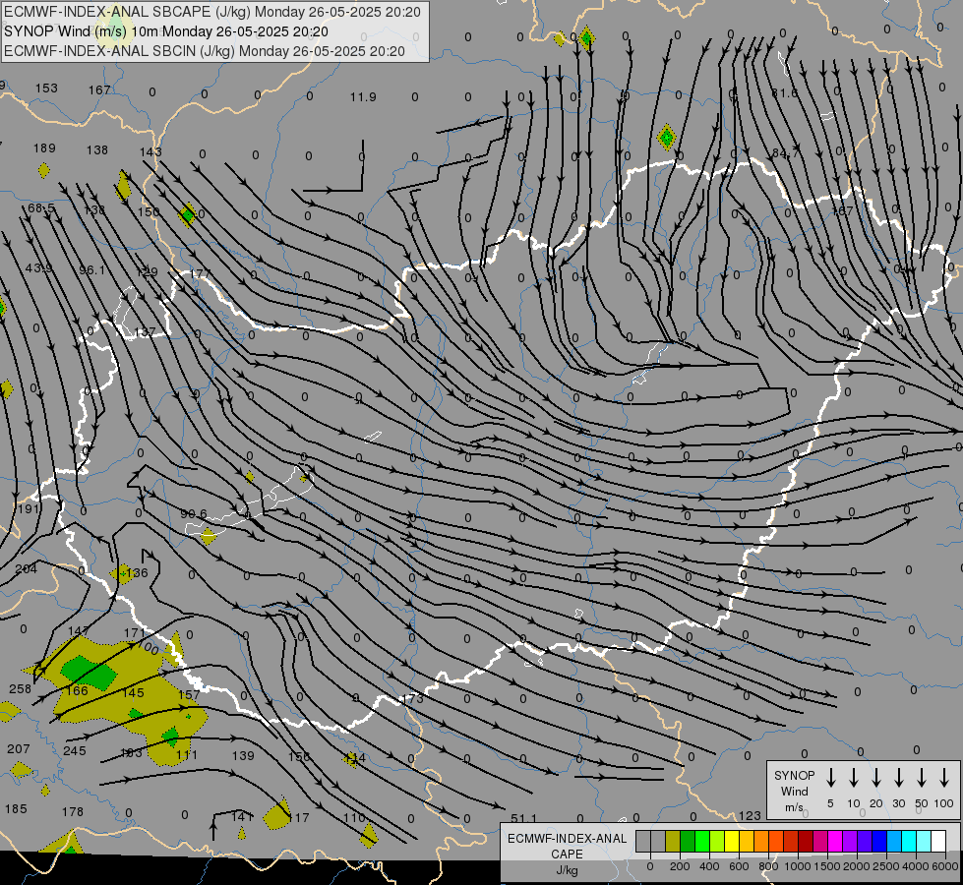Pick the bright cyan CAPE legend swatch
The image size is (963, 885).
[909, 842]
